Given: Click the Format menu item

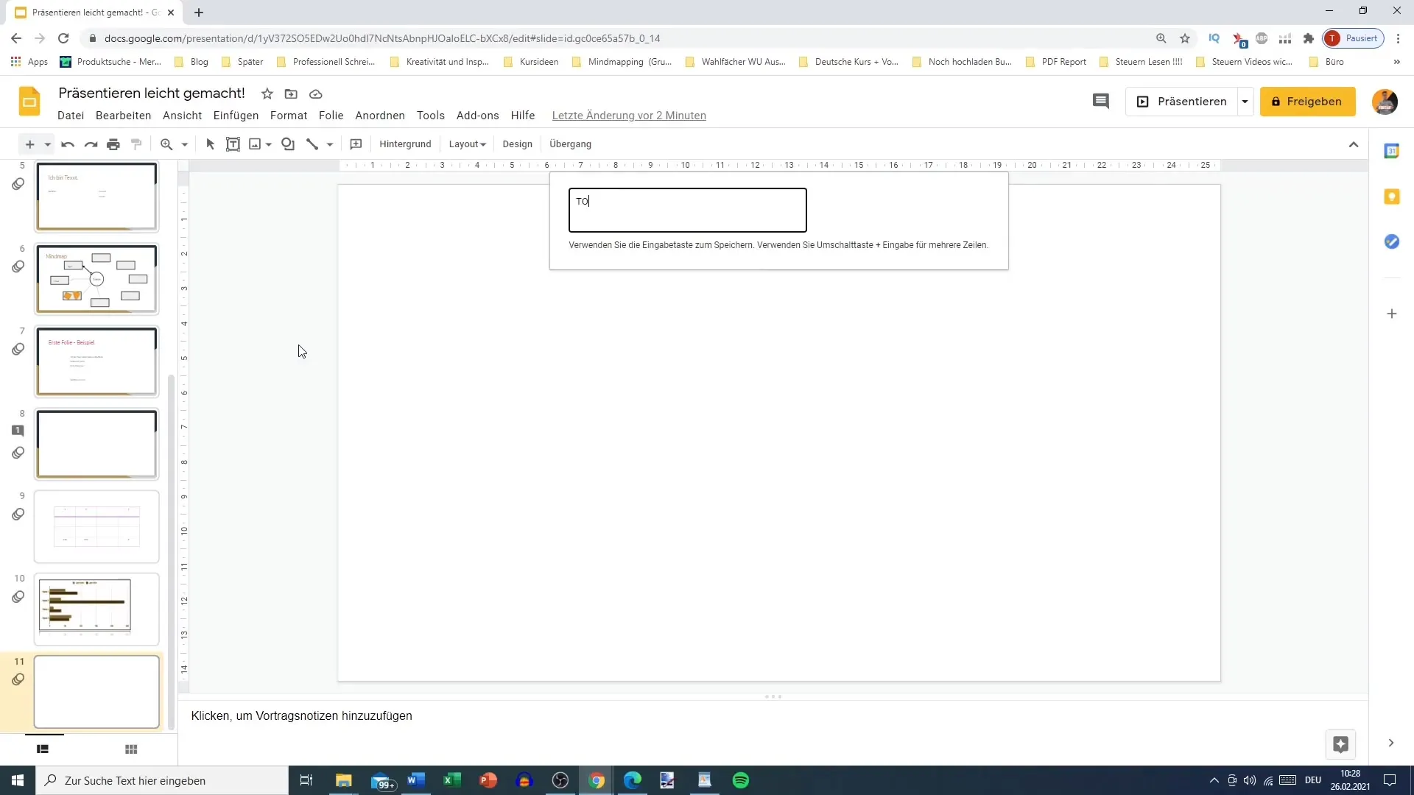Looking at the screenshot, I should click(289, 115).
